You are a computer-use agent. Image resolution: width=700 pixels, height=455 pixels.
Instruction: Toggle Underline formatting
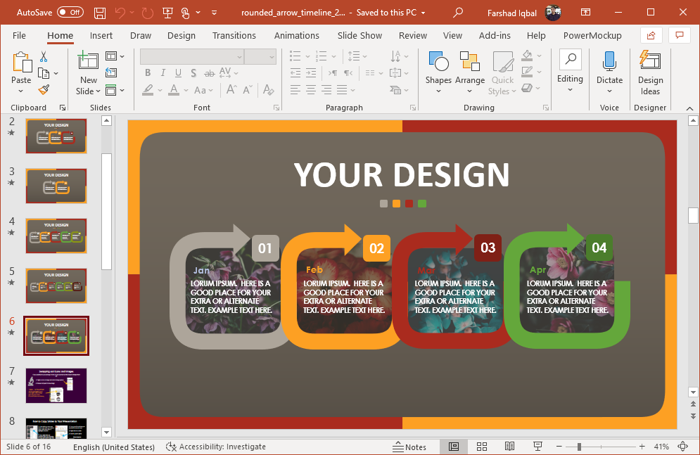(x=178, y=72)
